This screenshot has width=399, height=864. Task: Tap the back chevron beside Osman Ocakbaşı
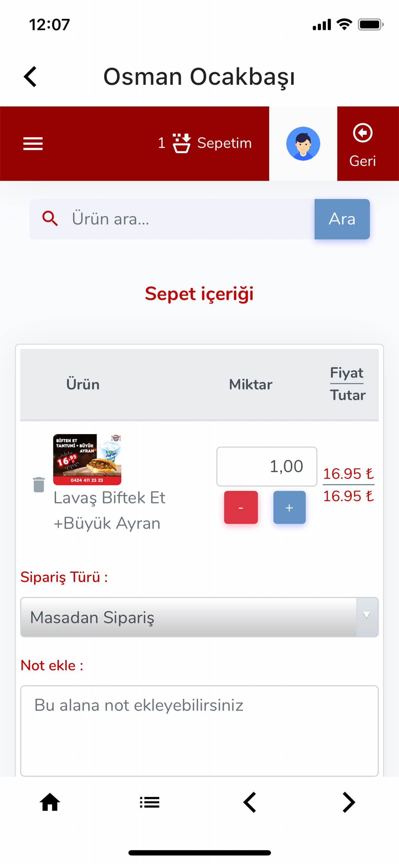click(31, 77)
